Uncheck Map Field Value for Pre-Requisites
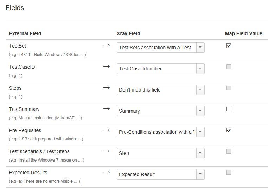This screenshot has height=194, width=268. [x=229, y=130]
